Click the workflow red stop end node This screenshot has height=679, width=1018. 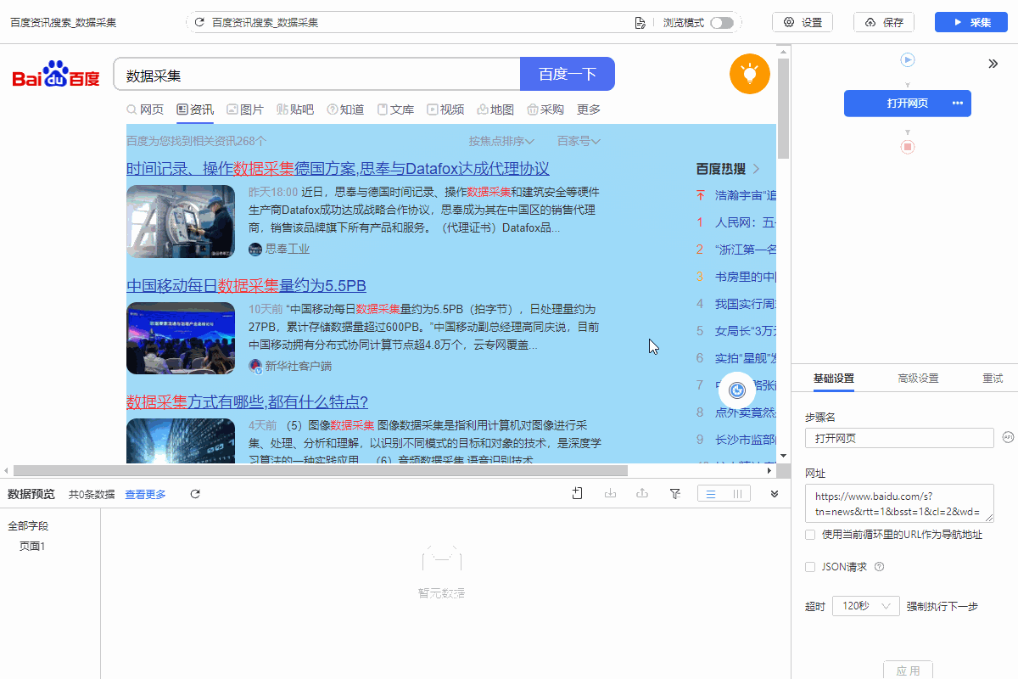click(x=908, y=147)
